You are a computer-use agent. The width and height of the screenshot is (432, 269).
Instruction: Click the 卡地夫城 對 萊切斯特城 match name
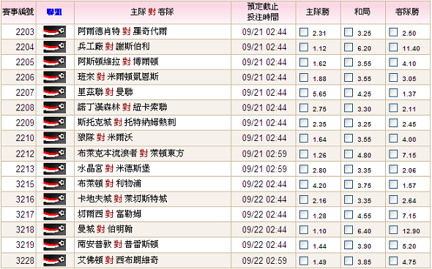coord(122,199)
